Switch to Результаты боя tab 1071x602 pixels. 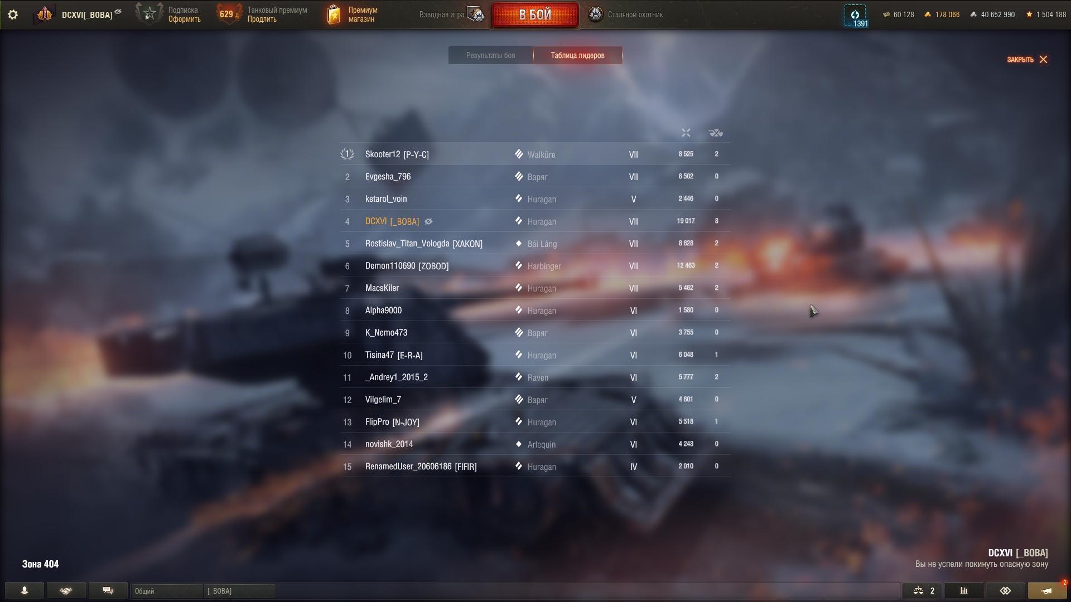pyautogui.click(x=491, y=55)
